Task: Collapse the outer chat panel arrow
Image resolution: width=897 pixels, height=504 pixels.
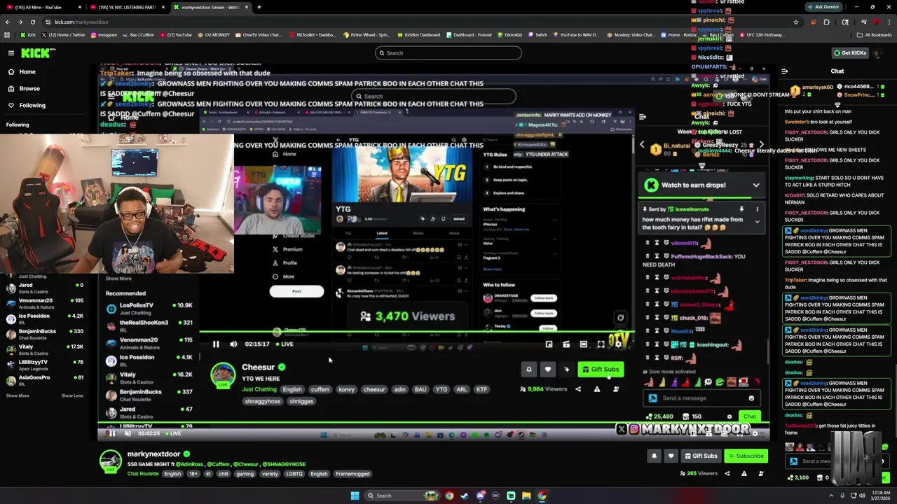Action: [x=784, y=71]
